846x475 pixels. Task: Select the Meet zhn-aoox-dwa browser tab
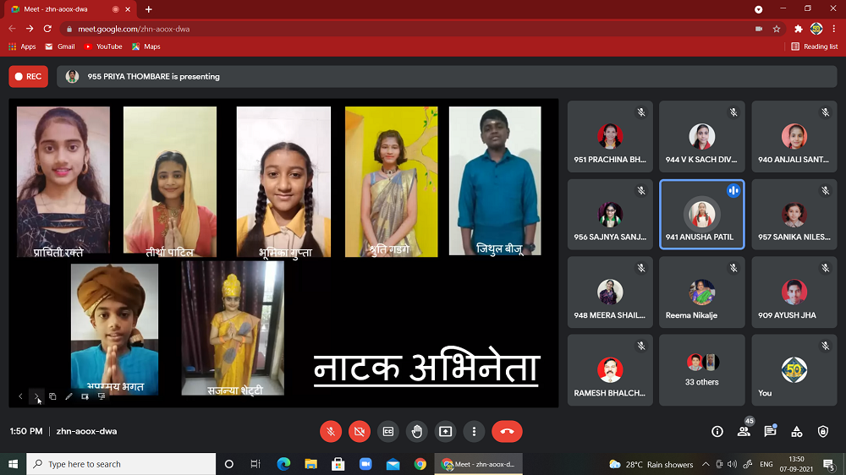(x=68, y=9)
